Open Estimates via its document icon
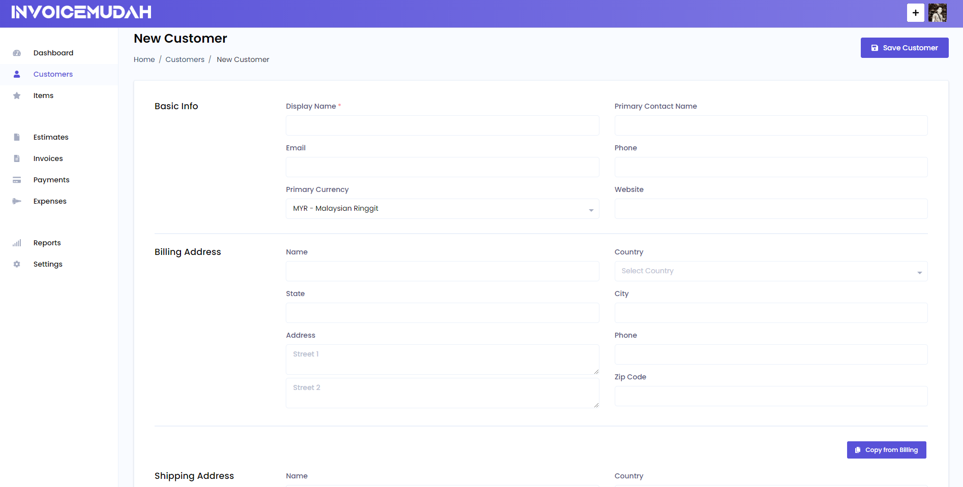Viewport: 963px width, 487px height. pos(17,137)
